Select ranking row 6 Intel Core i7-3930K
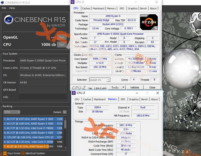The width and height of the screenshot is (201, 156). pos(33,142)
